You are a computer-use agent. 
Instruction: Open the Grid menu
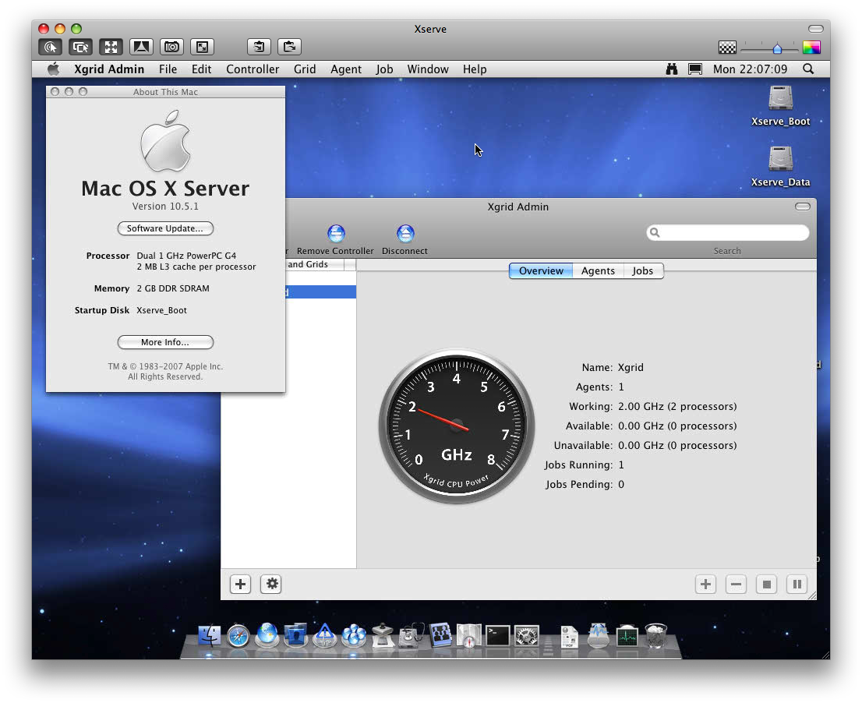[x=305, y=69]
